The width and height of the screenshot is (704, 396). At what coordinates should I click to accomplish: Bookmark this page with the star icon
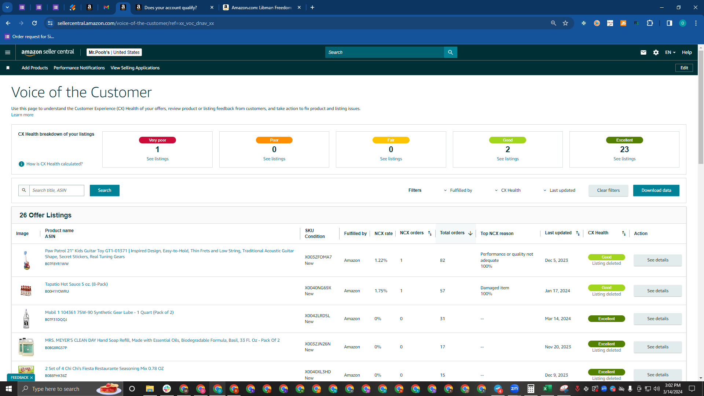click(x=565, y=23)
